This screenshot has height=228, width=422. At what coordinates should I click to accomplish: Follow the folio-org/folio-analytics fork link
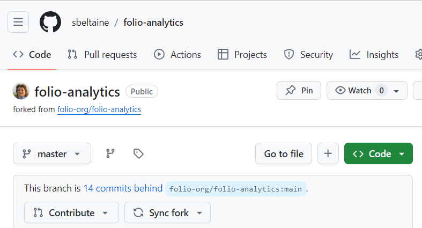99,109
